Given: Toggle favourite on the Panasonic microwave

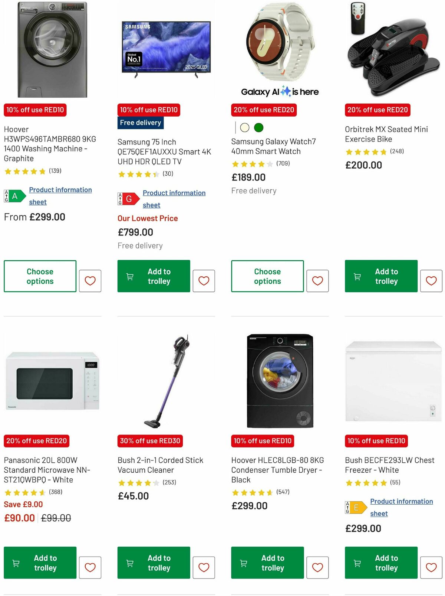Looking at the screenshot, I should 90,567.
